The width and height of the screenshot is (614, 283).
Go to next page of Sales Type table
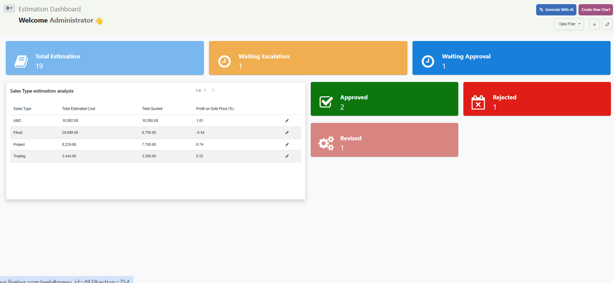click(213, 90)
